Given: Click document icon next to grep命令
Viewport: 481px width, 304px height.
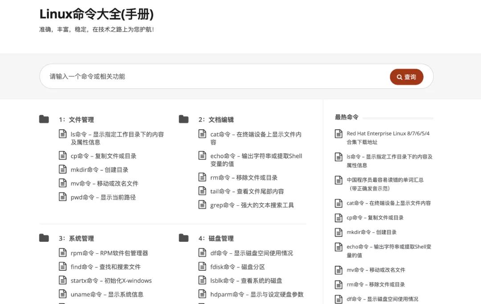Looking at the screenshot, I should click(x=202, y=205).
